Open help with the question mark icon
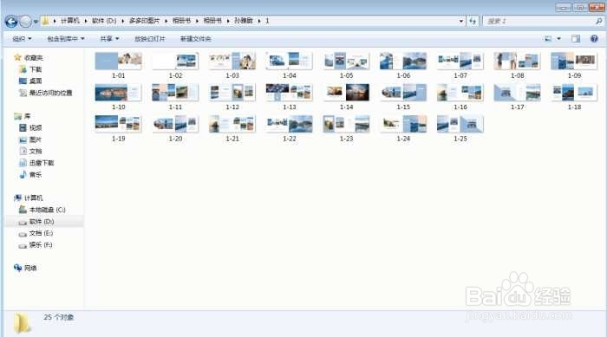The width and height of the screenshot is (607, 337). 594,39
